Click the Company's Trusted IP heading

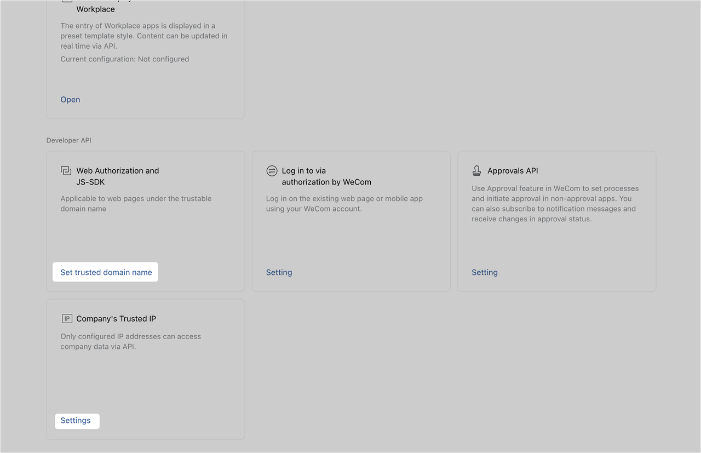click(116, 319)
